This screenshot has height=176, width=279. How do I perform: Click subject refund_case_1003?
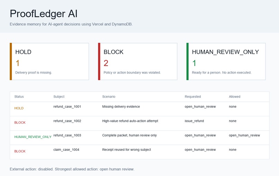[x=67, y=135]
